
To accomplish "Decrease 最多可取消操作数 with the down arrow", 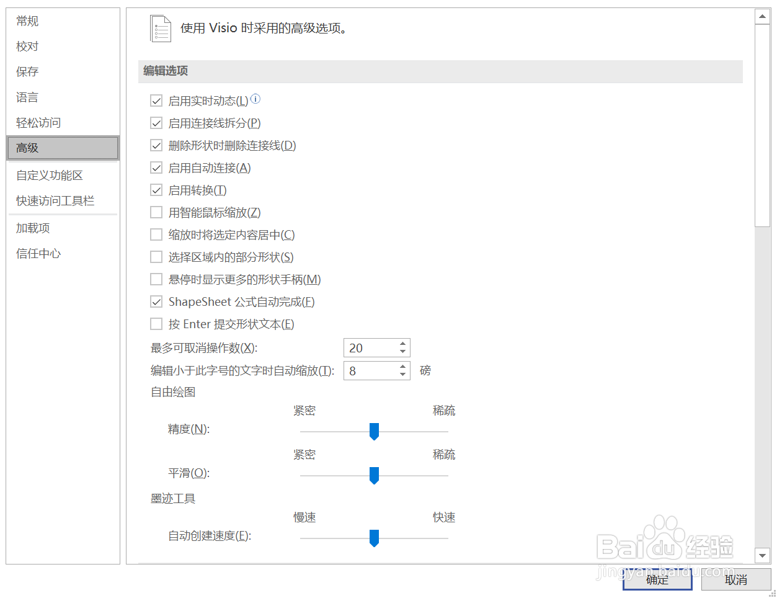I will [402, 352].
